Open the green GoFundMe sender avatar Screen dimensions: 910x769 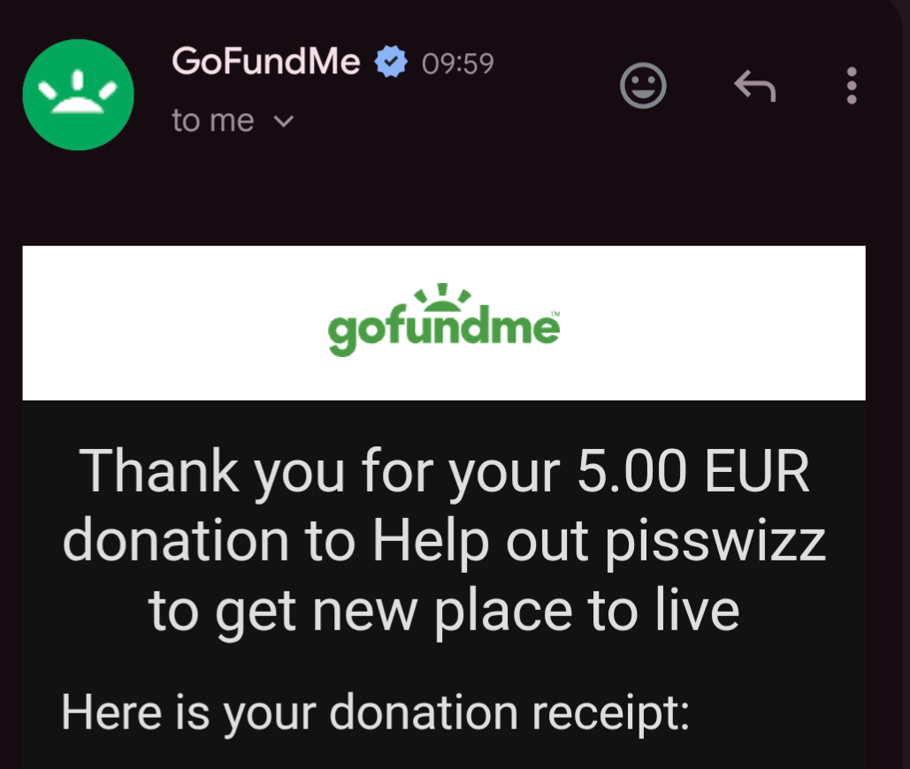coord(79,95)
